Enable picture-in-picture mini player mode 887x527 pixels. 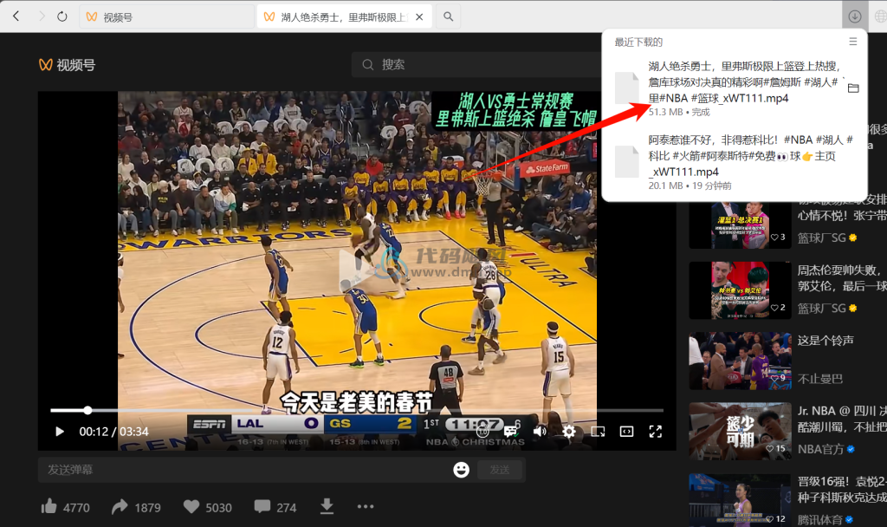coord(598,432)
